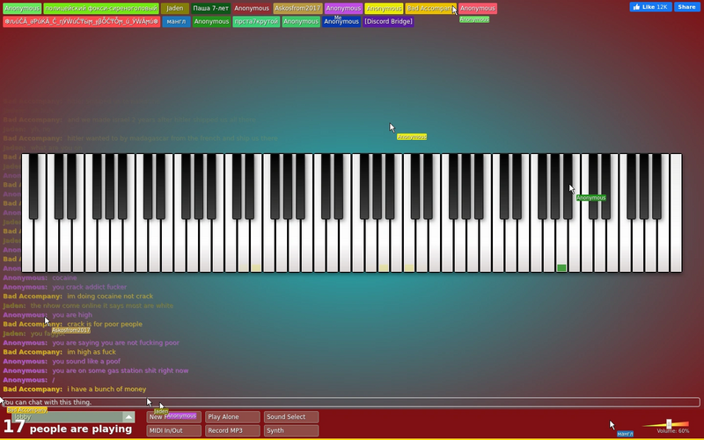Image resolution: width=704 pixels, height=440 pixels.
Task: Play the green highlighted piano key
Action: (x=561, y=252)
